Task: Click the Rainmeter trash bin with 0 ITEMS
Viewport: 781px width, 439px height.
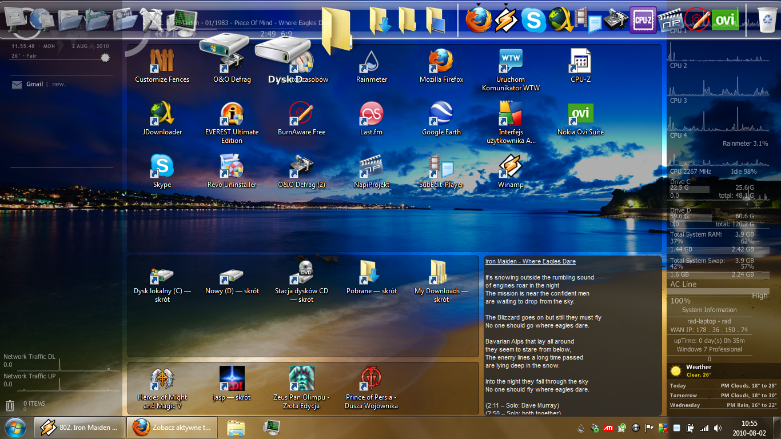Action: point(10,405)
